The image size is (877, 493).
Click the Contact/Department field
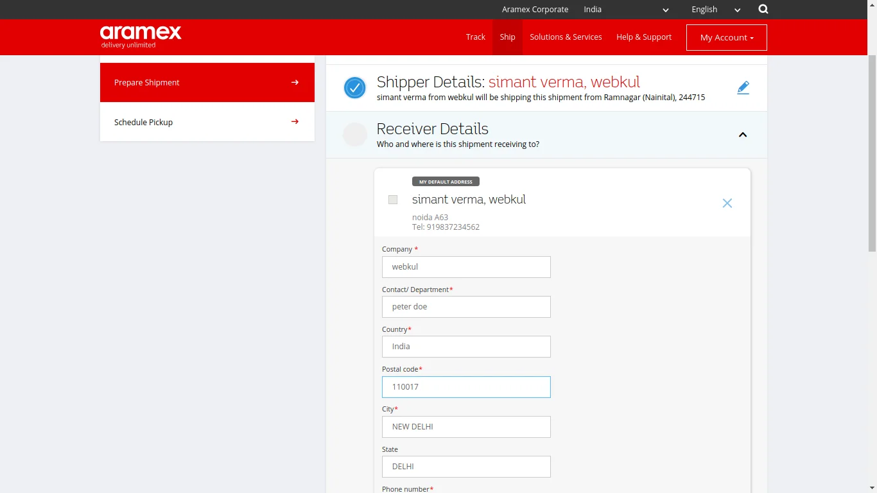[x=466, y=307]
